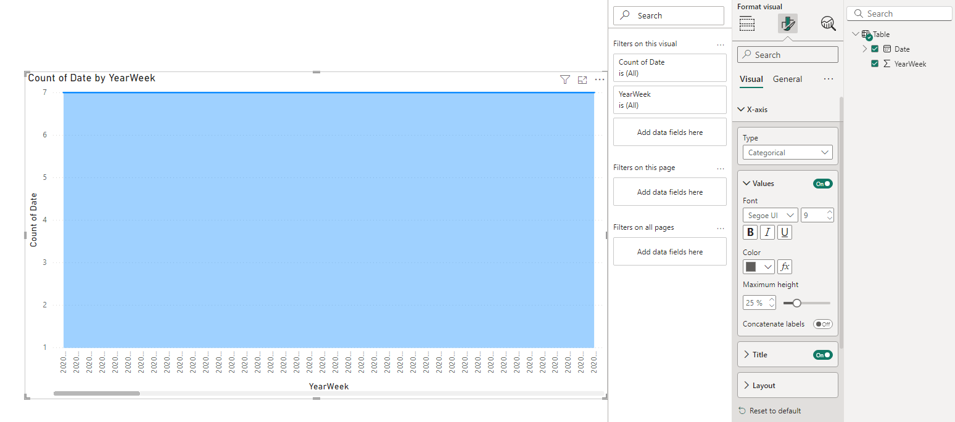This screenshot has height=422, width=955.
Task: Open the fx conditional color button
Action: tap(785, 267)
